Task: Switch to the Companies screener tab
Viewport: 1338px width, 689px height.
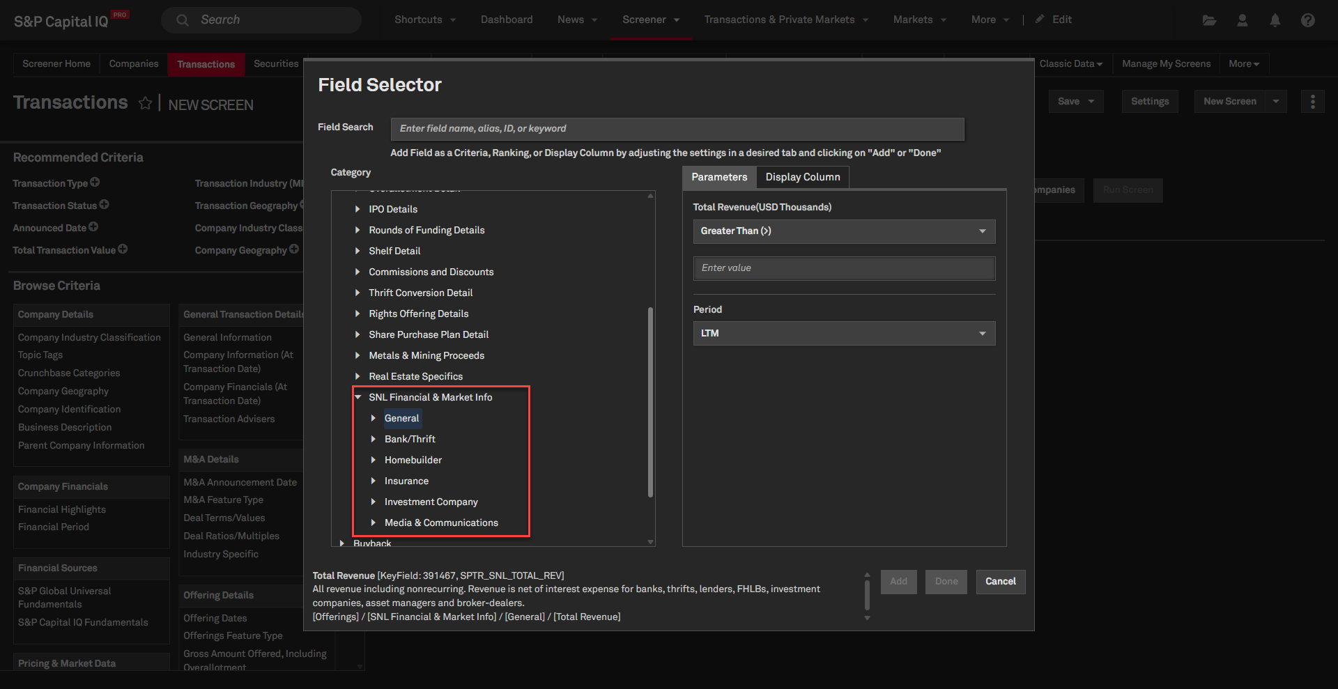Action: [x=134, y=64]
